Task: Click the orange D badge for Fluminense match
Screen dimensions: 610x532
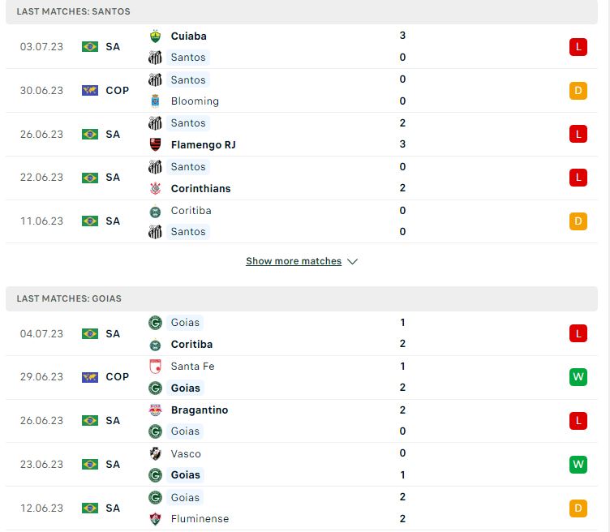Action: (578, 508)
